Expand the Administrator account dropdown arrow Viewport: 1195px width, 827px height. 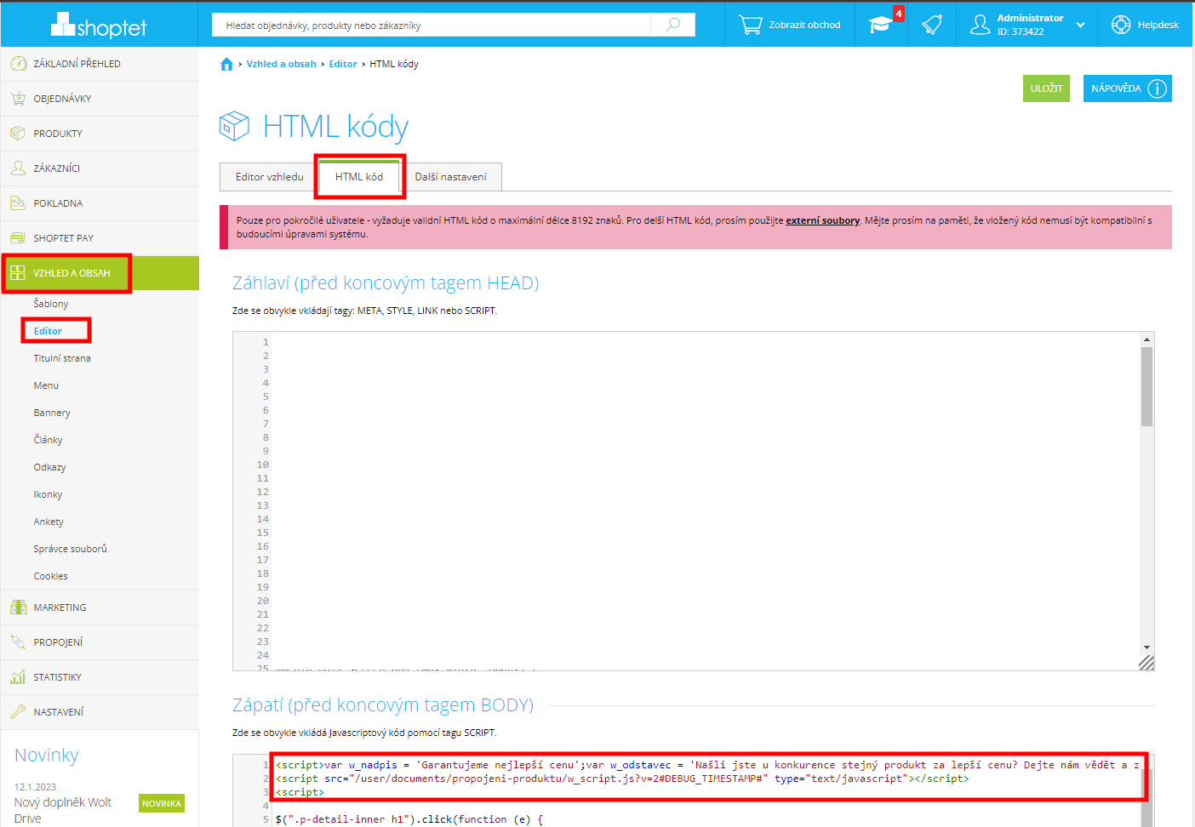[x=1080, y=26]
